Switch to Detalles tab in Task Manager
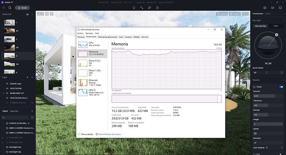Image resolution: width=286 pixels, height=155 pixels. [137, 37]
